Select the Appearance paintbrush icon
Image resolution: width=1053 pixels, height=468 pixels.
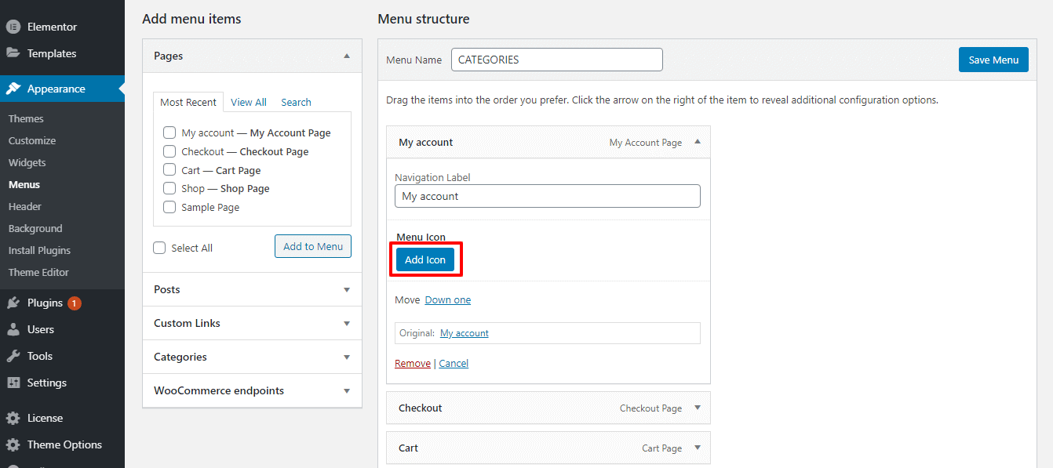pyautogui.click(x=13, y=89)
